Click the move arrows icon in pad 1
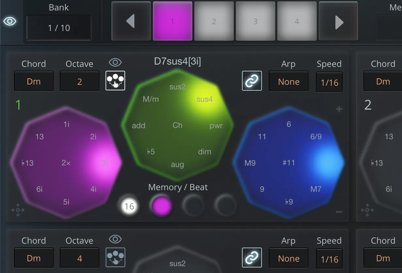The image size is (402, 273). click(x=18, y=210)
